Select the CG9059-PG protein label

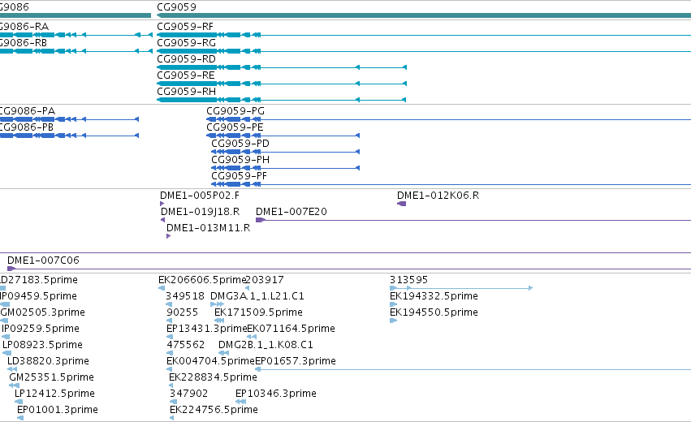click(x=235, y=111)
